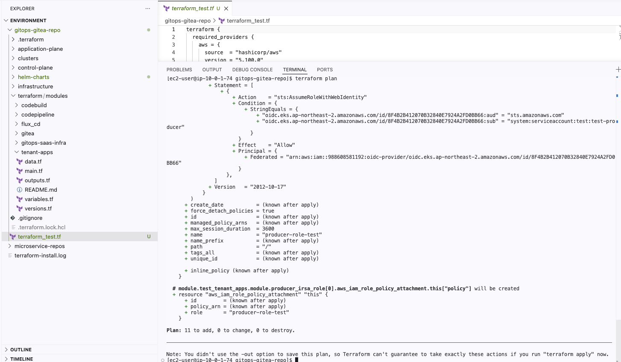Click the info icon beside README.md
Viewport: 621px width, 362px height.
pos(20,190)
